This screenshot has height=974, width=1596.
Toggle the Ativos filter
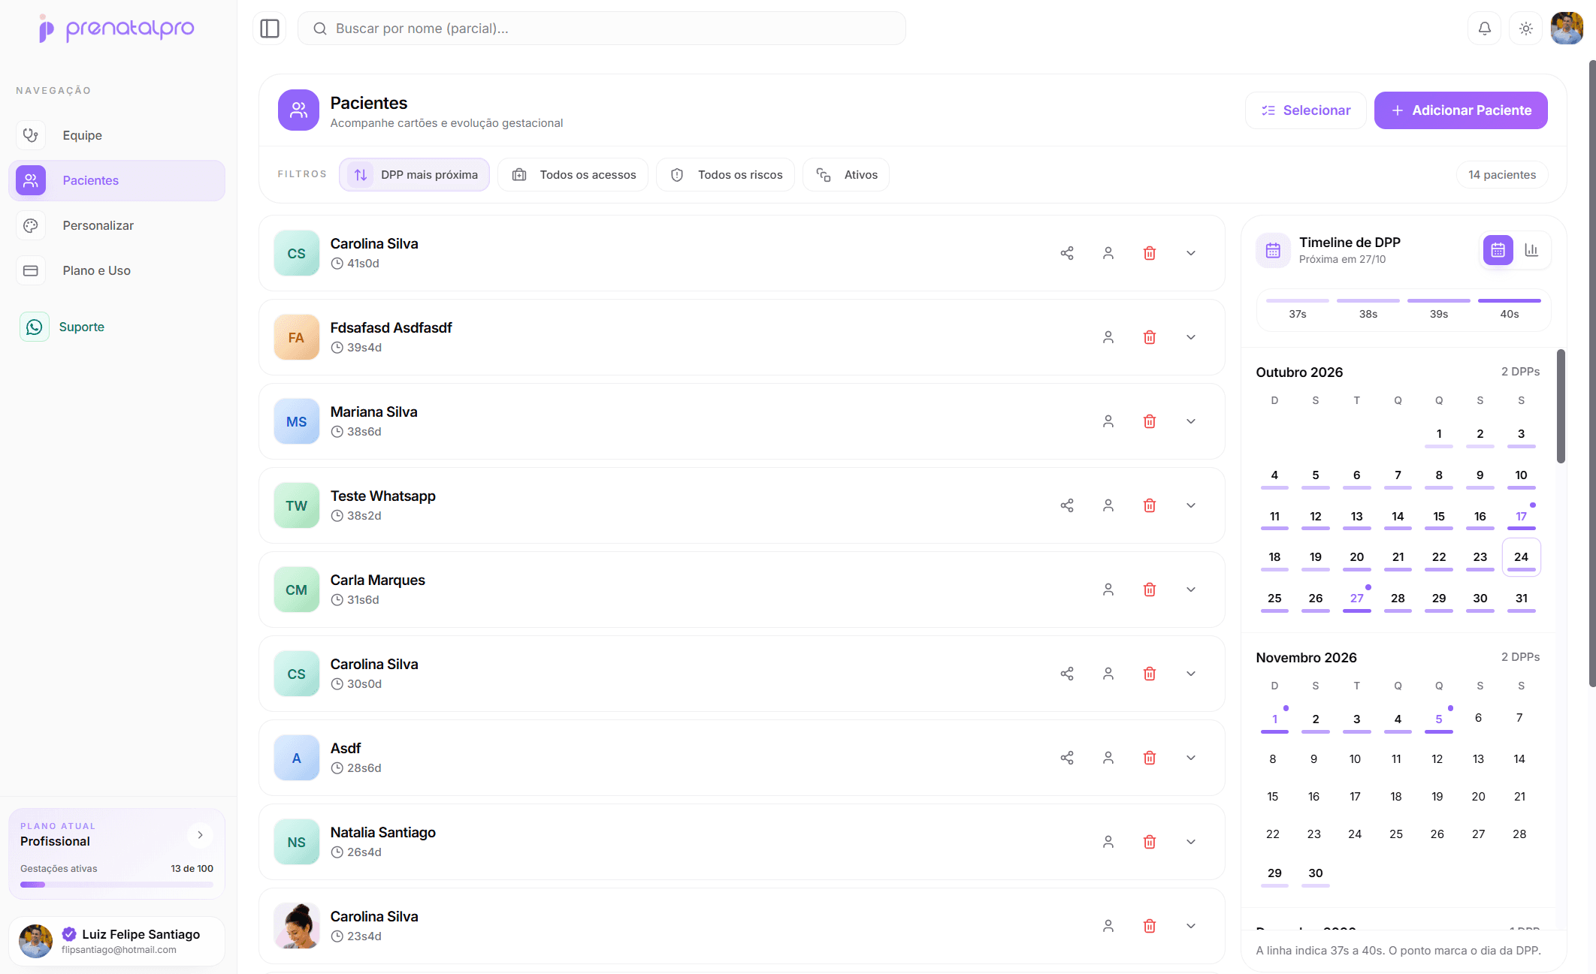point(846,175)
